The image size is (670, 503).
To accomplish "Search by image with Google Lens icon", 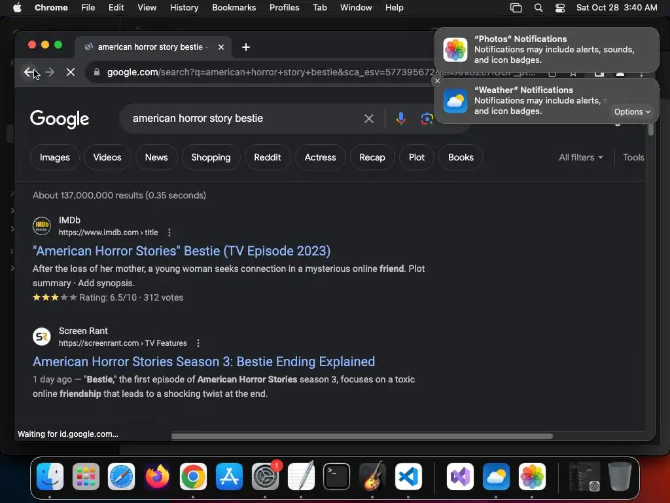I will click(427, 119).
